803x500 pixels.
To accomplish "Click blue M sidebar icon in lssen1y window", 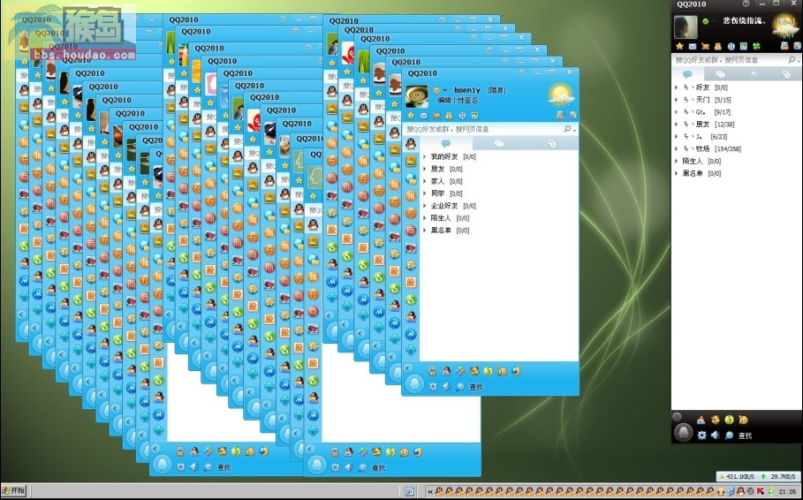I will click(x=411, y=335).
